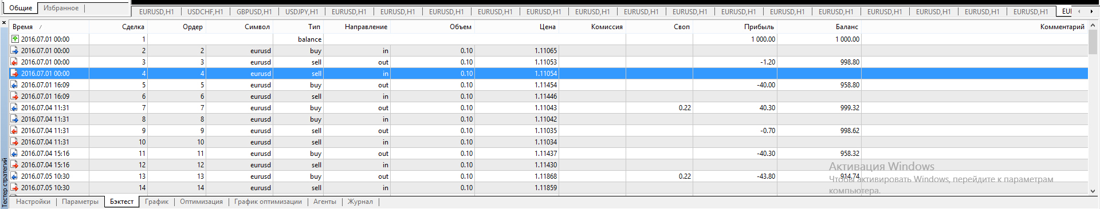The width and height of the screenshot is (1100, 209).
Task: Sort by the Время column header
Action: [x=49, y=27]
